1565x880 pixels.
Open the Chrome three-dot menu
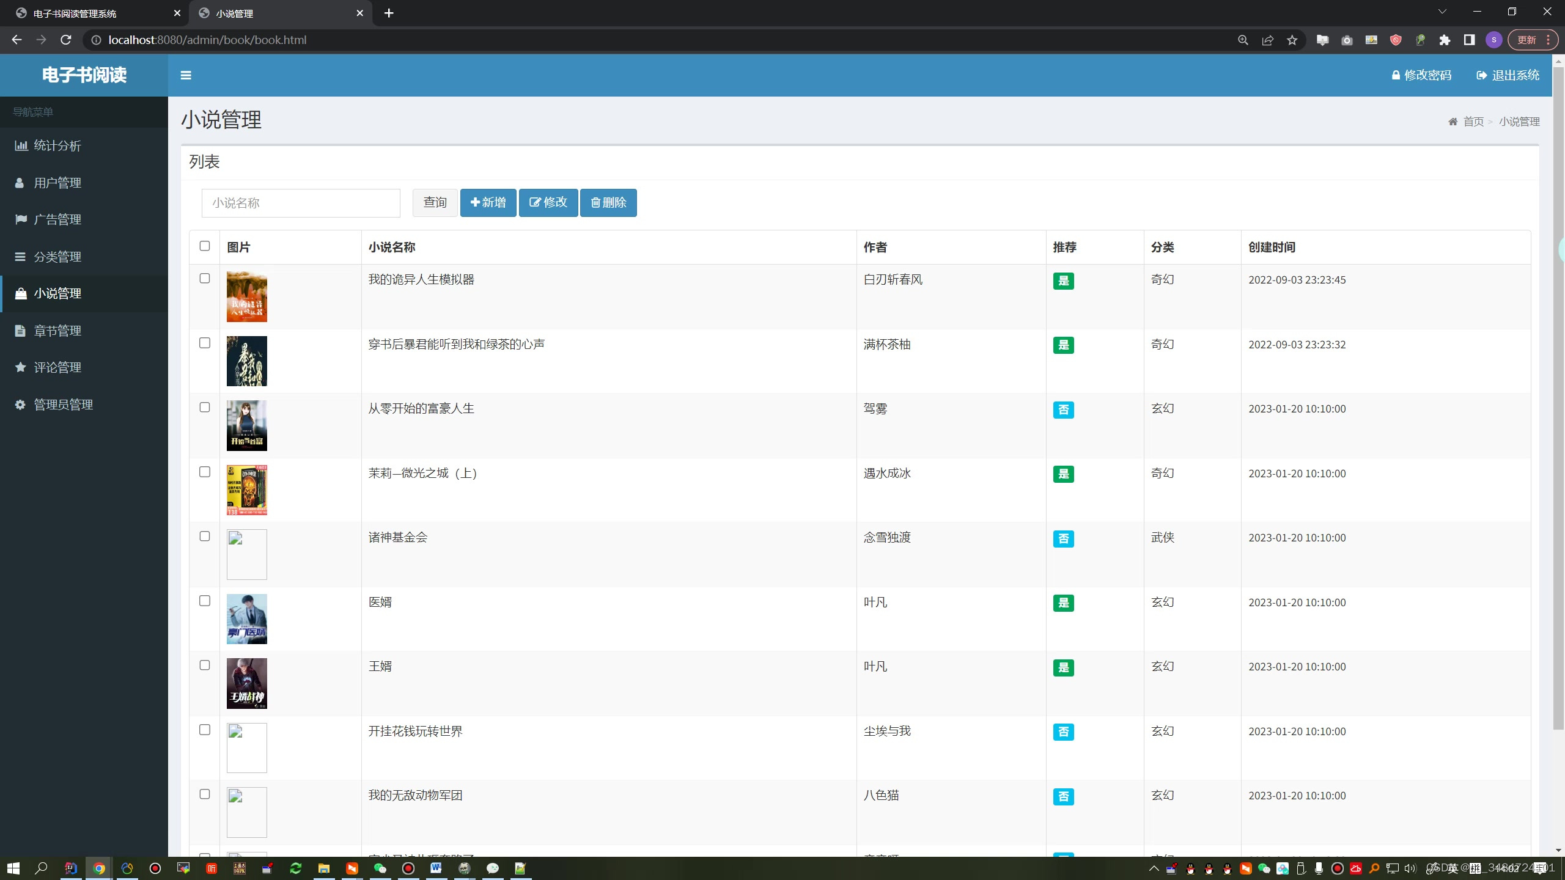click(x=1548, y=40)
